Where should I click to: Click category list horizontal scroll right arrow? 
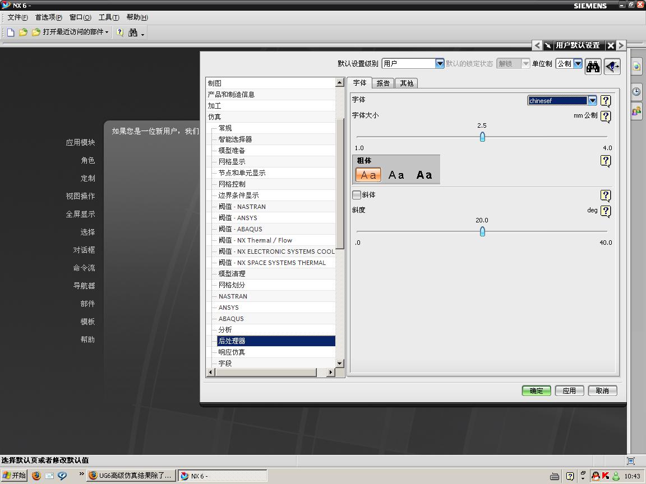click(330, 373)
